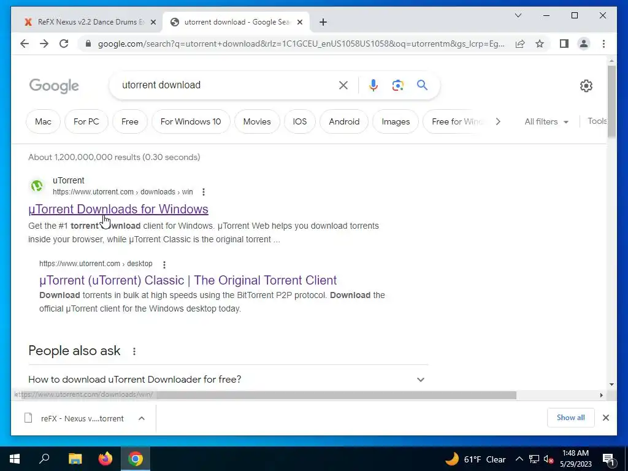This screenshot has width=628, height=471.
Task: Select the For PC filter chip
Action: pos(86,121)
